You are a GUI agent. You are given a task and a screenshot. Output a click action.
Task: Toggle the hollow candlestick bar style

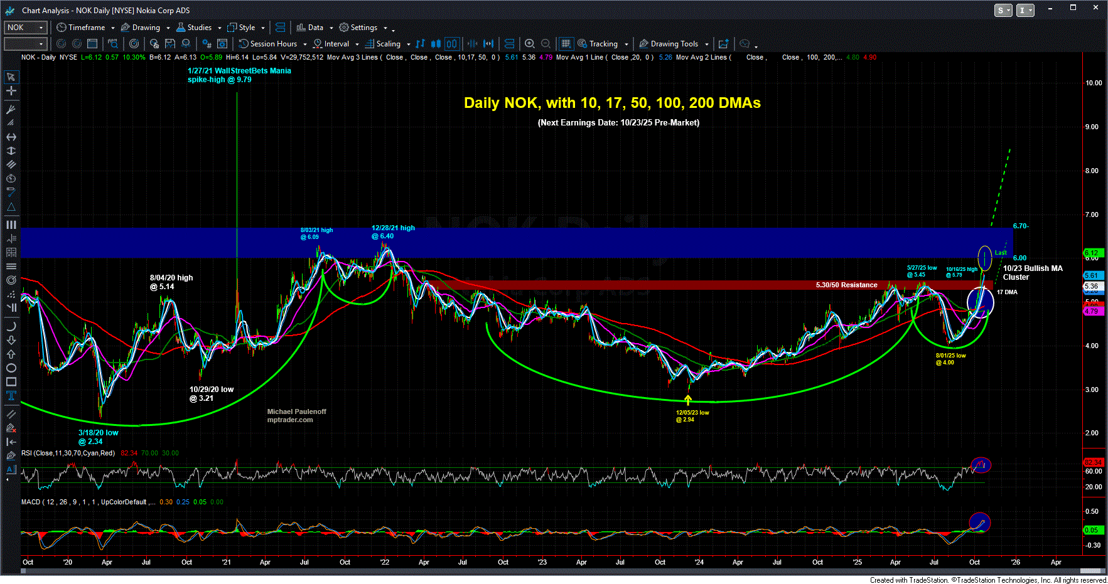[x=452, y=44]
